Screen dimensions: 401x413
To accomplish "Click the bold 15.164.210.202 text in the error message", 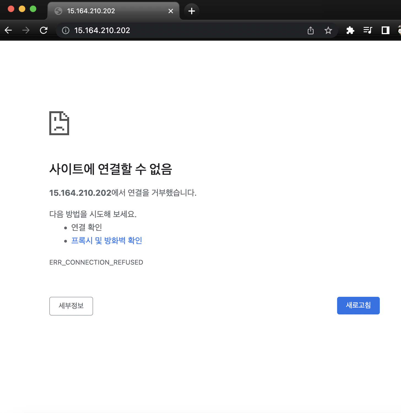I will (x=80, y=193).
